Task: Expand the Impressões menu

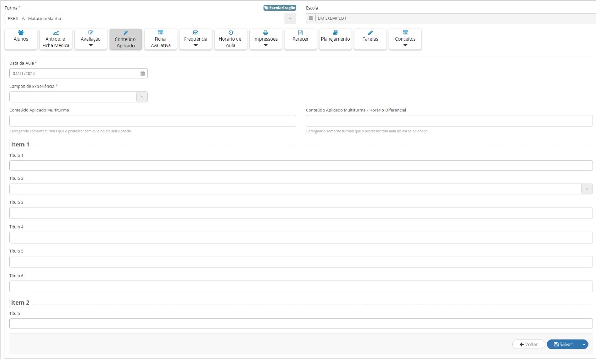Action: (266, 39)
